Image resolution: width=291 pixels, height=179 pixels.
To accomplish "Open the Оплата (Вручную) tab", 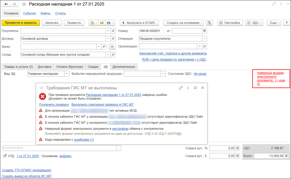I will [70, 67].
